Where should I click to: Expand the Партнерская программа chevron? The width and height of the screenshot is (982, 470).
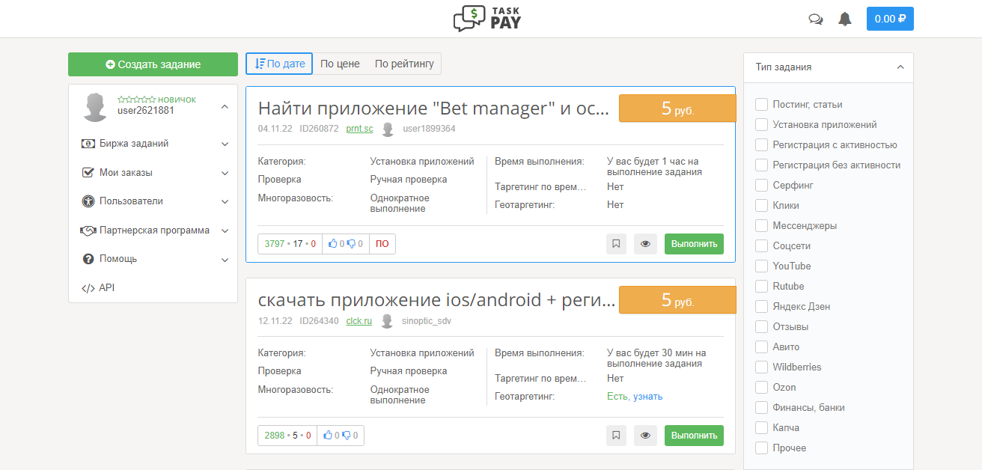pyautogui.click(x=225, y=231)
